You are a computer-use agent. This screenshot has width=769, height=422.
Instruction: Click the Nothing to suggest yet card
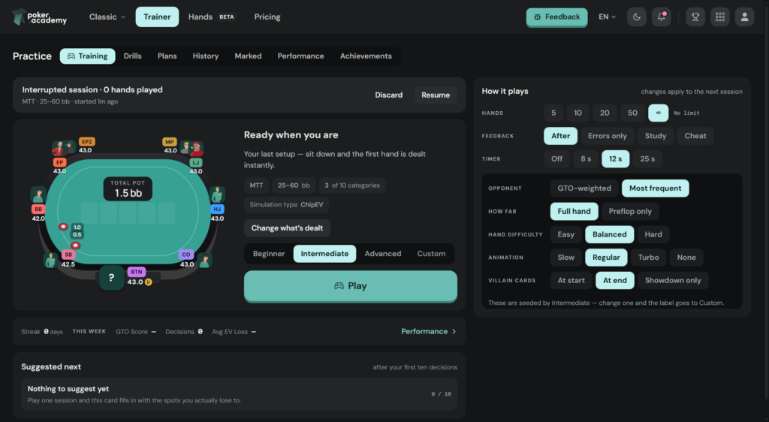(x=240, y=394)
